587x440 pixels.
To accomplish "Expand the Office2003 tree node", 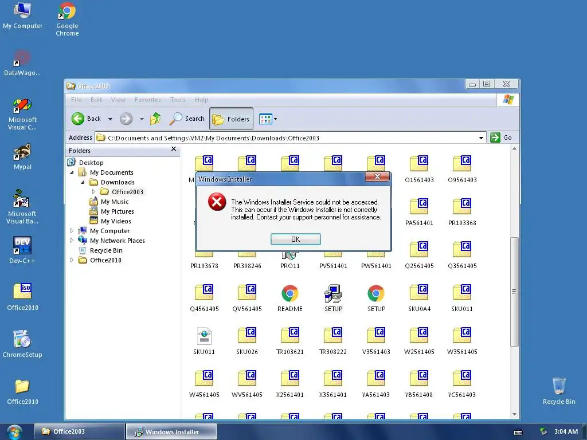I will click(93, 192).
